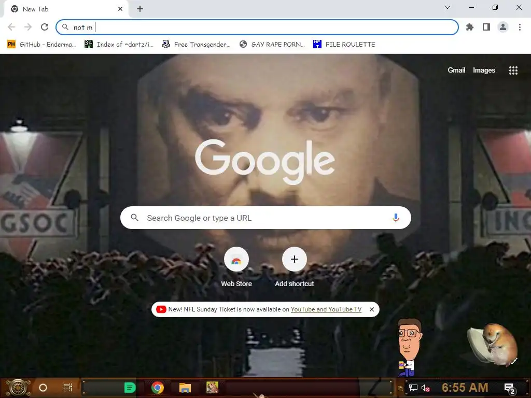
Task: Click the Chrome taskbar icon
Action: pos(158,388)
